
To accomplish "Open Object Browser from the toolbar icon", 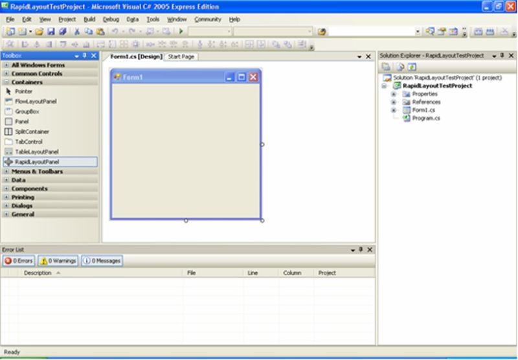I will pyautogui.click(x=454, y=31).
